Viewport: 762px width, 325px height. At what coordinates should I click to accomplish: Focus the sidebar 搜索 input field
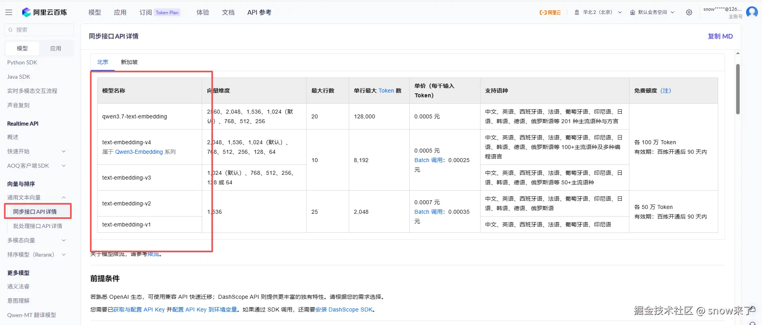click(39, 30)
